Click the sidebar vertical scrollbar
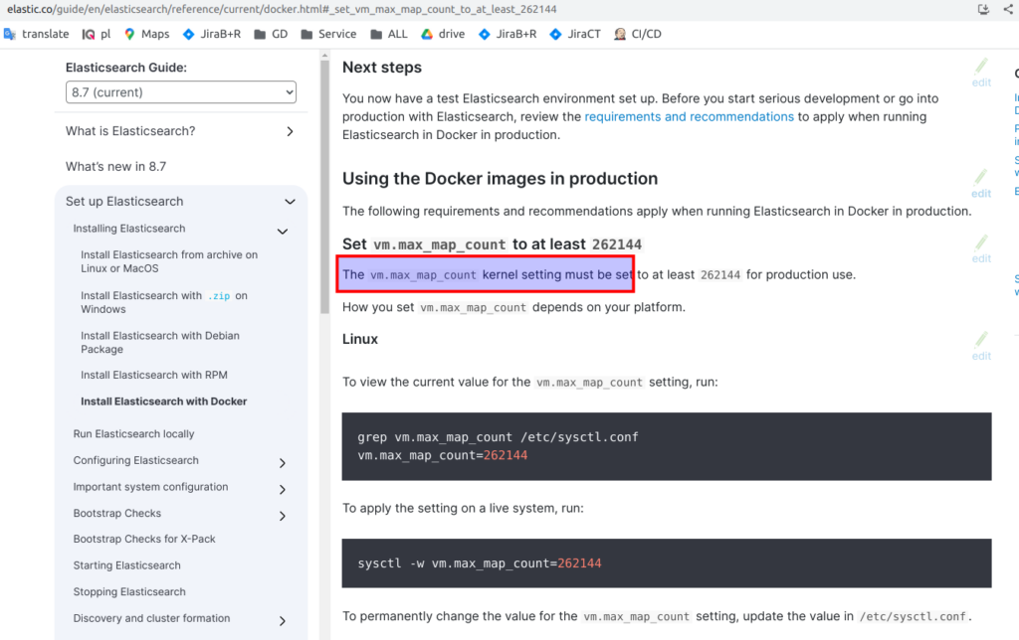This screenshot has height=640, width=1019. click(325, 188)
